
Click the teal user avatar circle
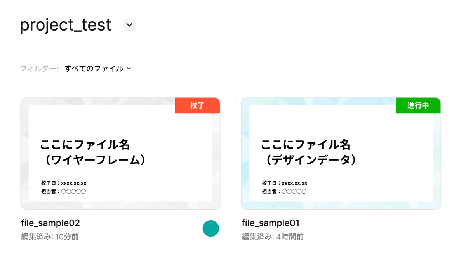click(x=211, y=228)
